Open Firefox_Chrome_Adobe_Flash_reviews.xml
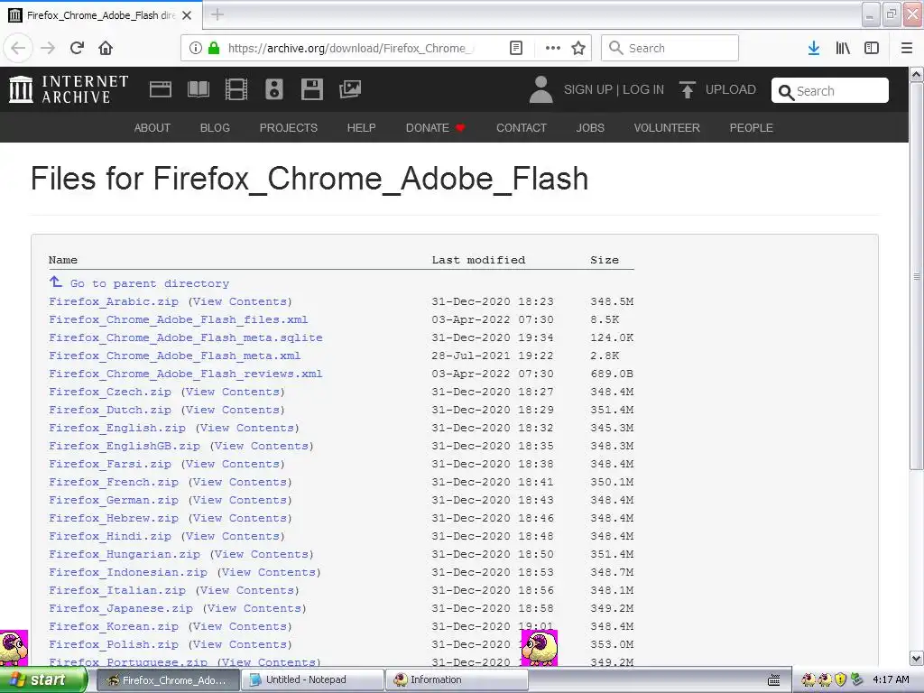 (186, 374)
